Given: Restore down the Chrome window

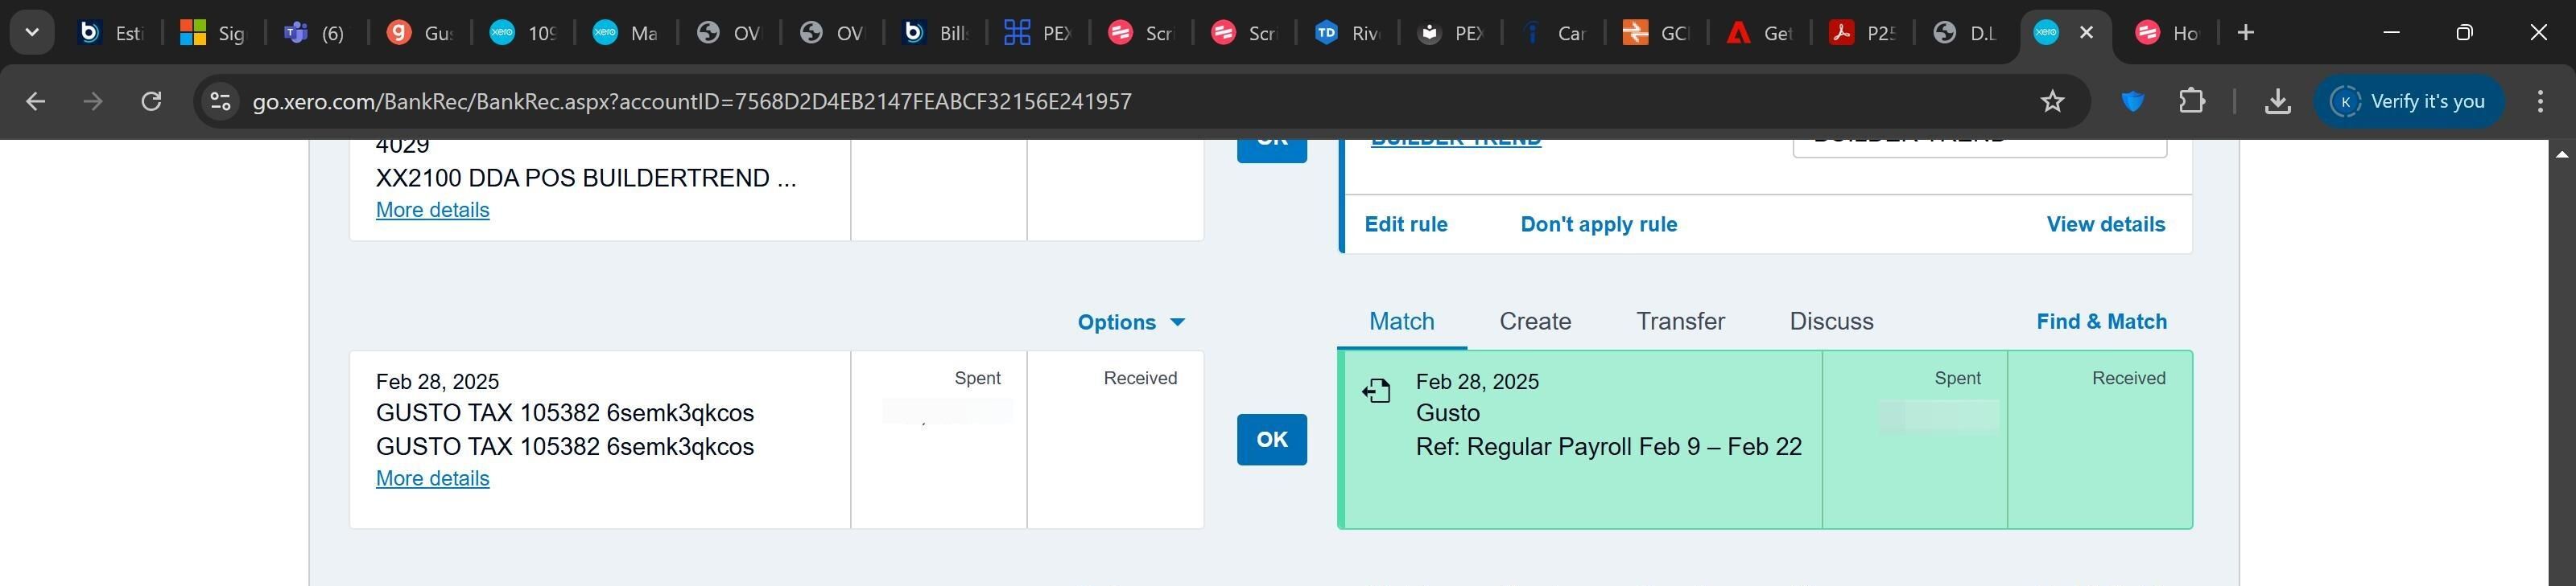Looking at the screenshot, I should tap(2464, 33).
